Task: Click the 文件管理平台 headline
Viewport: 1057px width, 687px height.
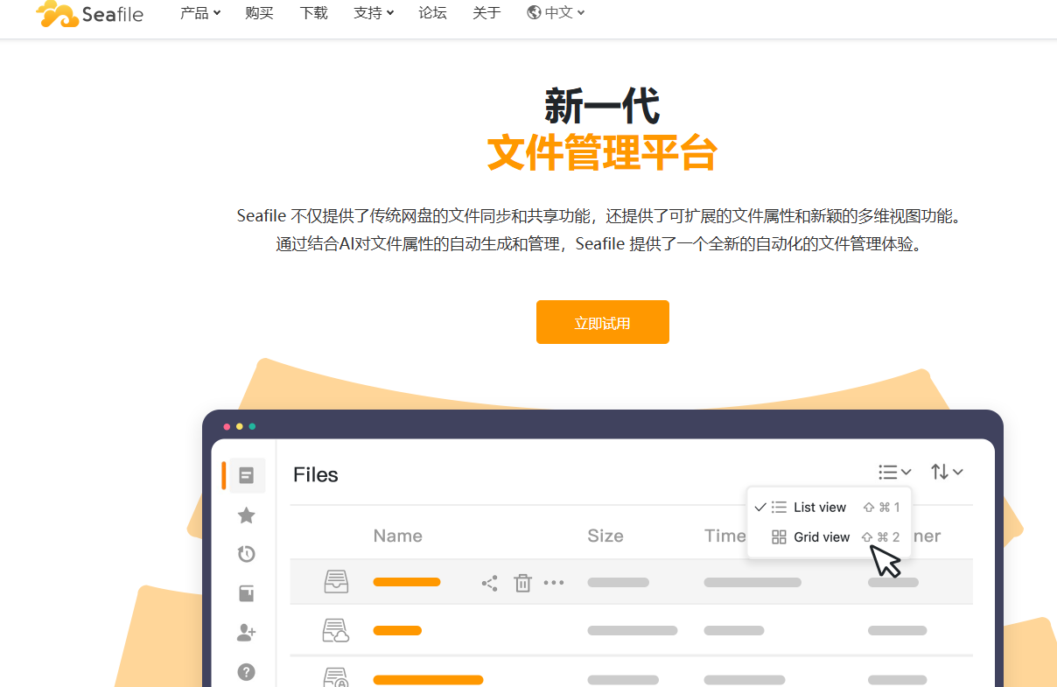Action: (x=602, y=152)
